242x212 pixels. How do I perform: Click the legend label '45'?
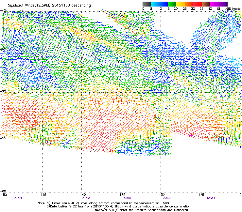coord(218,9)
